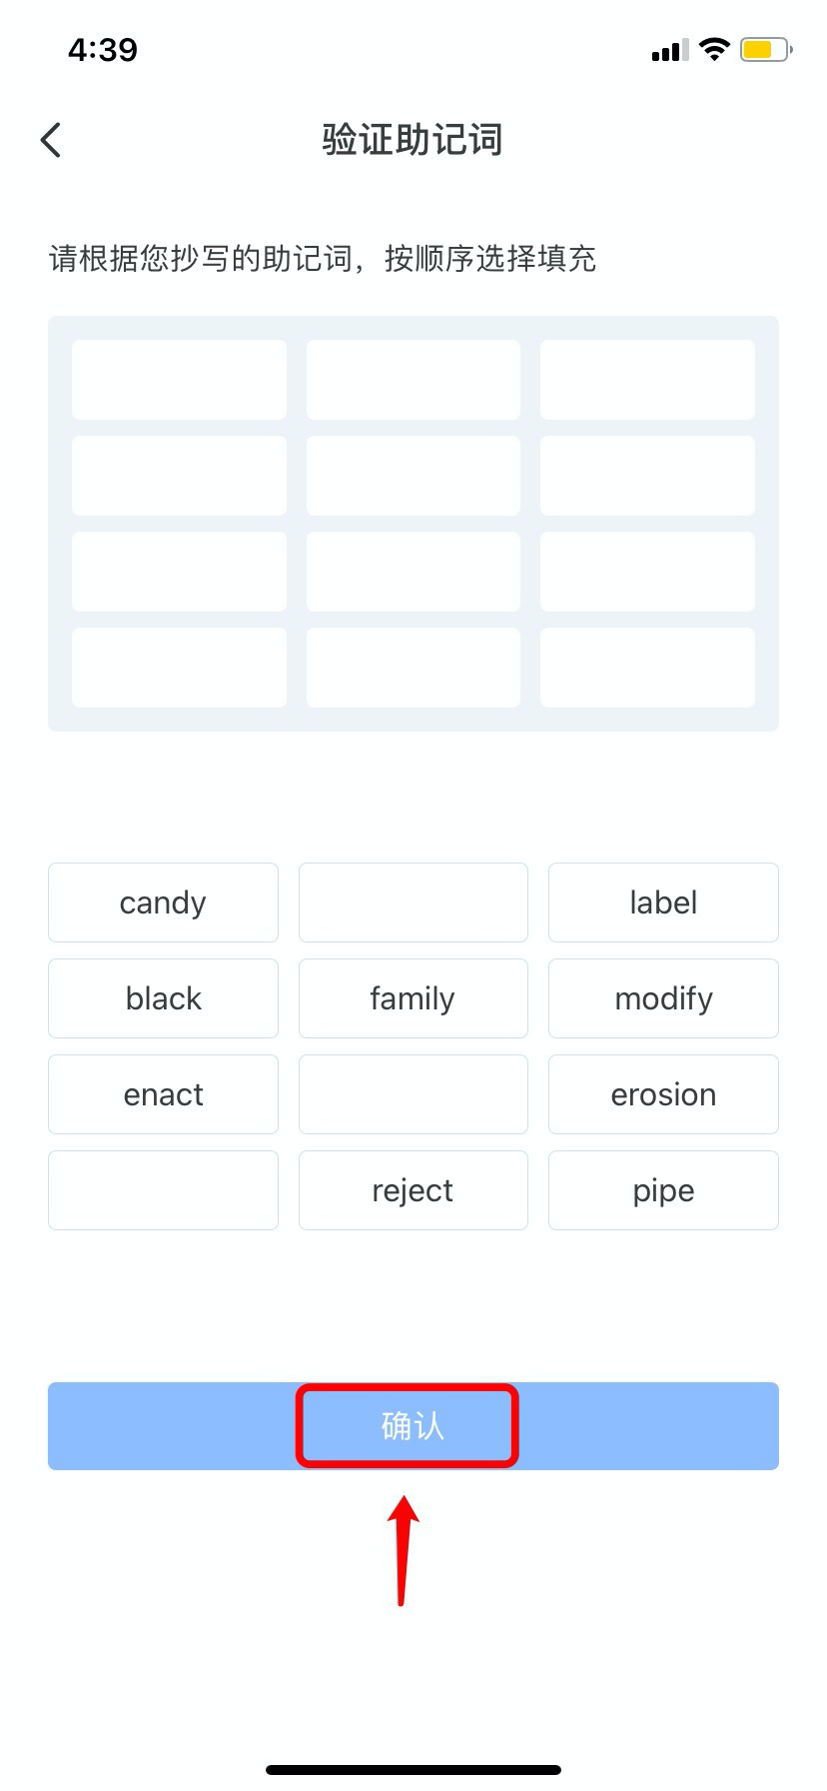Pick the word 'pipe'

[x=663, y=1190]
